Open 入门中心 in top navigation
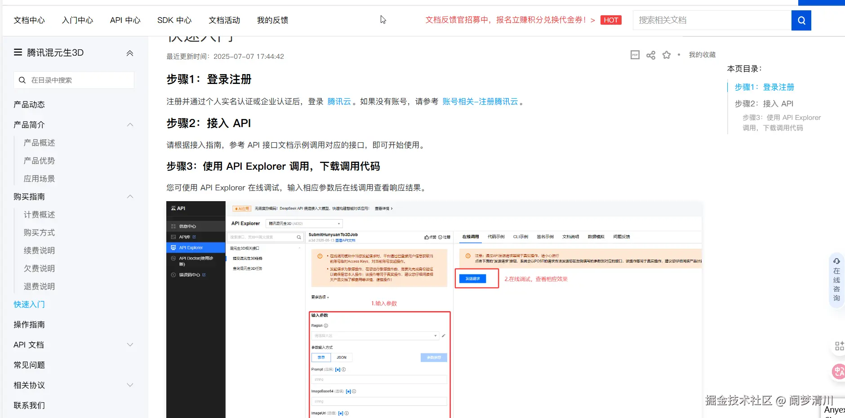 [x=77, y=20]
